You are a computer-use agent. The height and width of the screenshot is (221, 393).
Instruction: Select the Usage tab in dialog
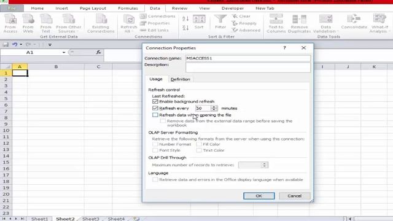pyautogui.click(x=156, y=79)
